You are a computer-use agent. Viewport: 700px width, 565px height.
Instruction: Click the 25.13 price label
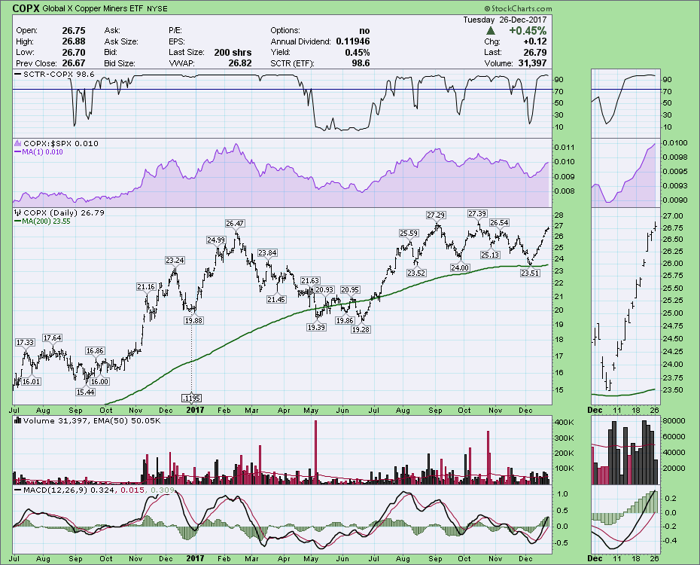(490, 255)
